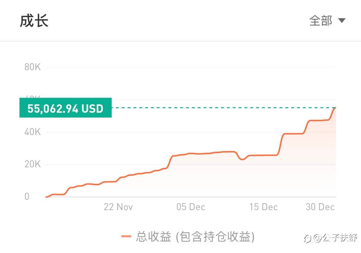The height and width of the screenshot is (253, 361).
Task: Click the 80K y-axis label
Action: click(x=32, y=67)
